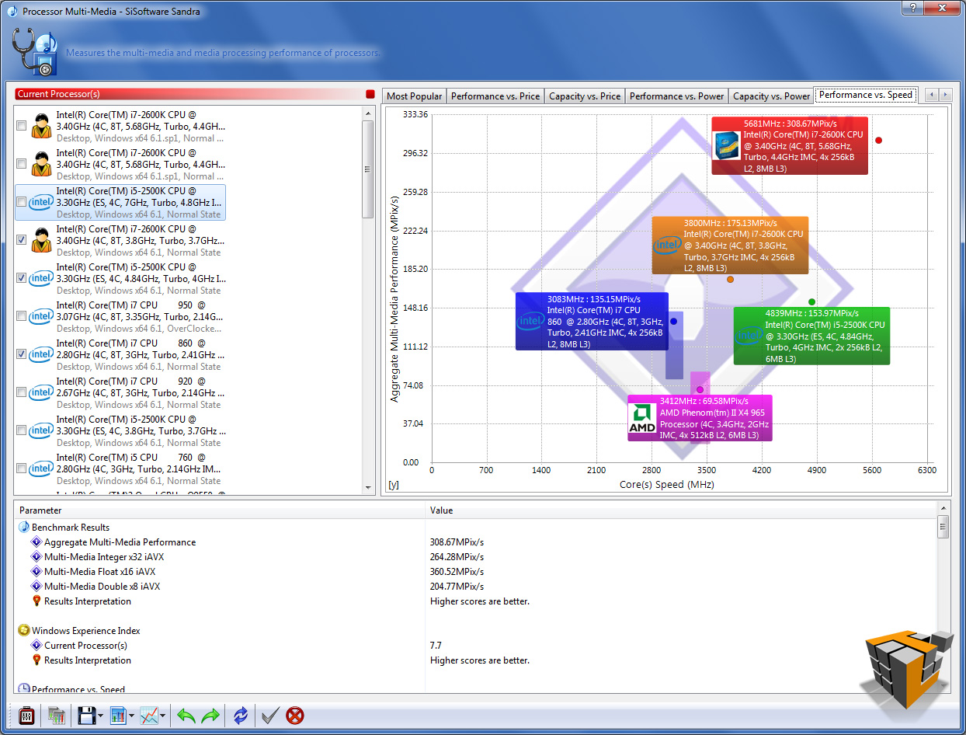Click the line graph toolbar icon
The width and height of the screenshot is (966, 735).
pos(149,716)
